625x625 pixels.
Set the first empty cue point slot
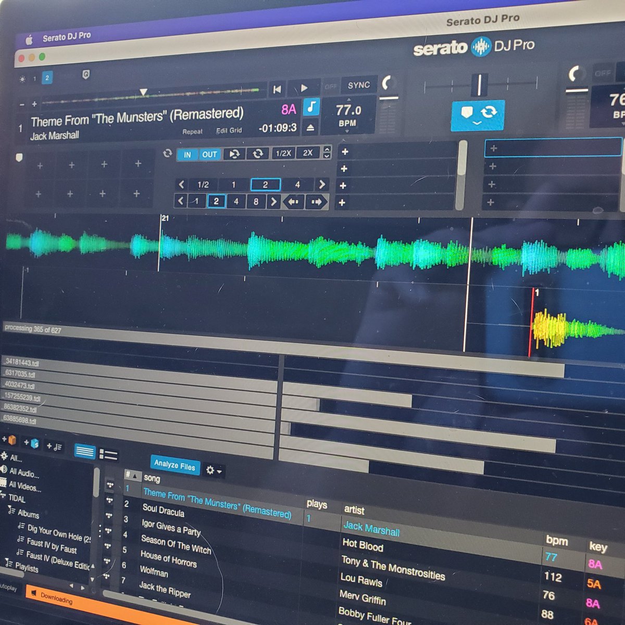[x=40, y=166]
